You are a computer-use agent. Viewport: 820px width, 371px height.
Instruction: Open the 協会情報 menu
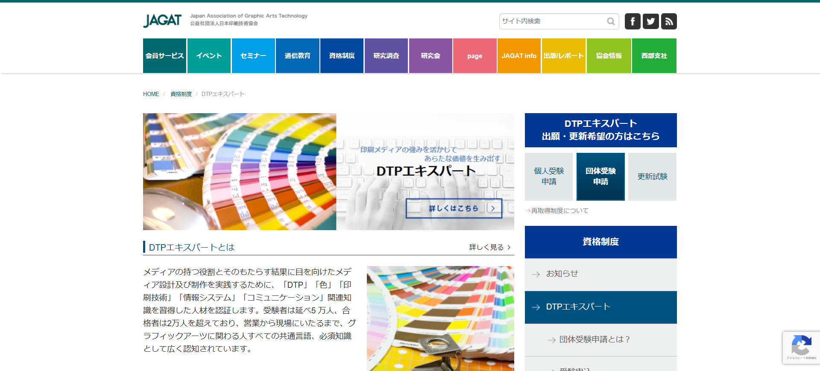tap(609, 56)
